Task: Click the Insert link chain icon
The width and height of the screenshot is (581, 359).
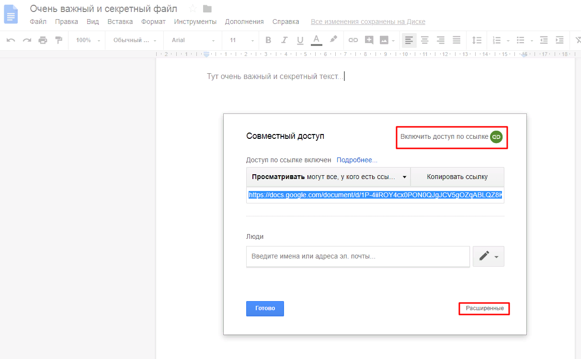Action: (x=353, y=40)
